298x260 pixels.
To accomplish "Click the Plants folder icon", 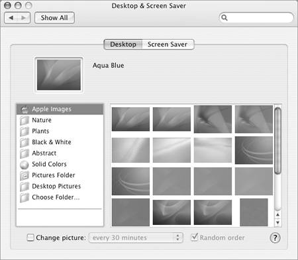I will [25, 132].
